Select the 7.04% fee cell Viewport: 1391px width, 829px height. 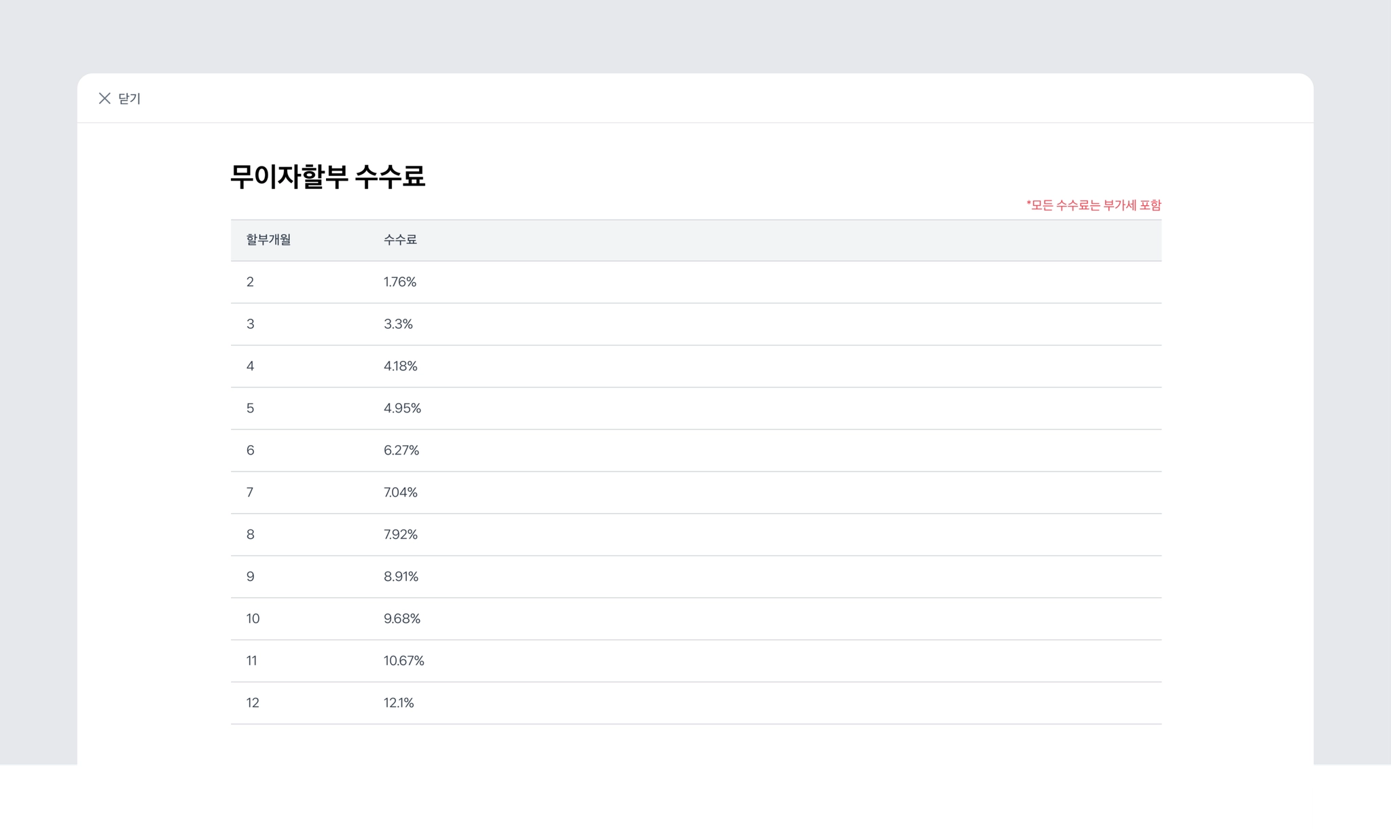pyautogui.click(x=400, y=493)
